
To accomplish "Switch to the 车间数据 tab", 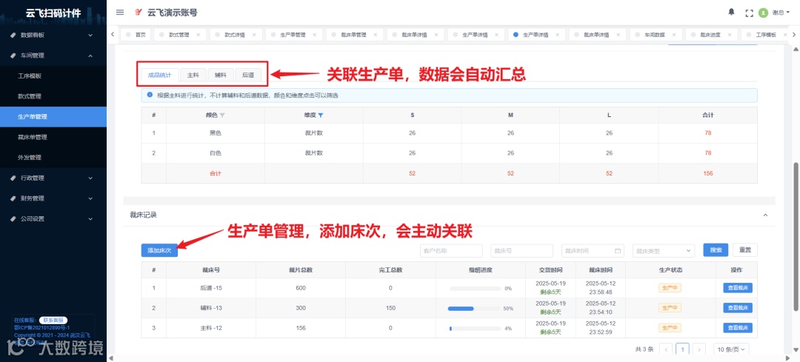I will tap(654, 35).
